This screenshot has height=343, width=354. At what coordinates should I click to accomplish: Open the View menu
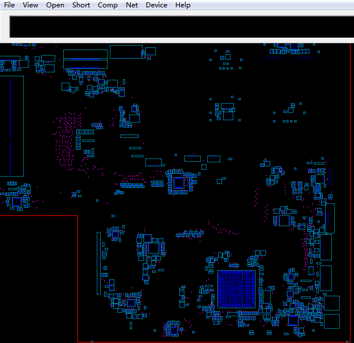pos(30,5)
